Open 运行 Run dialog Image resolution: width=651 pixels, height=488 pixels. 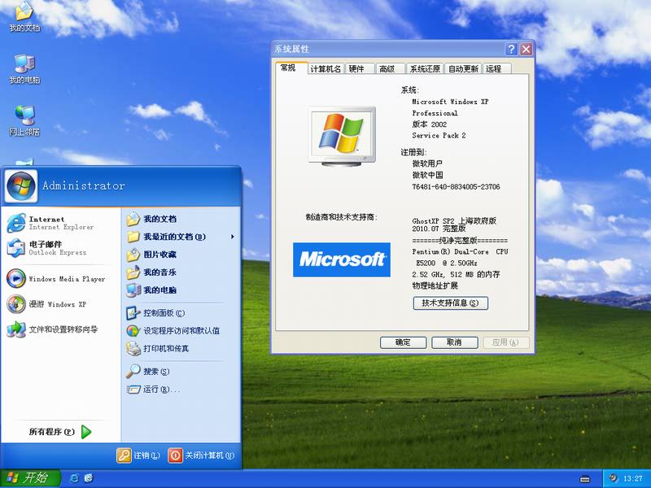pyautogui.click(x=153, y=390)
